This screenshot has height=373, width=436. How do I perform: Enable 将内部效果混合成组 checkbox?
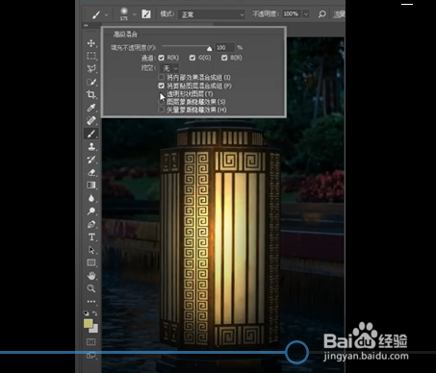[162, 77]
